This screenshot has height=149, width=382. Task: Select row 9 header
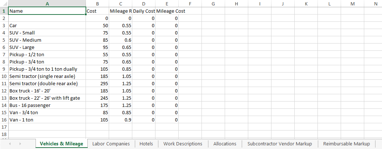click(x=4, y=69)
